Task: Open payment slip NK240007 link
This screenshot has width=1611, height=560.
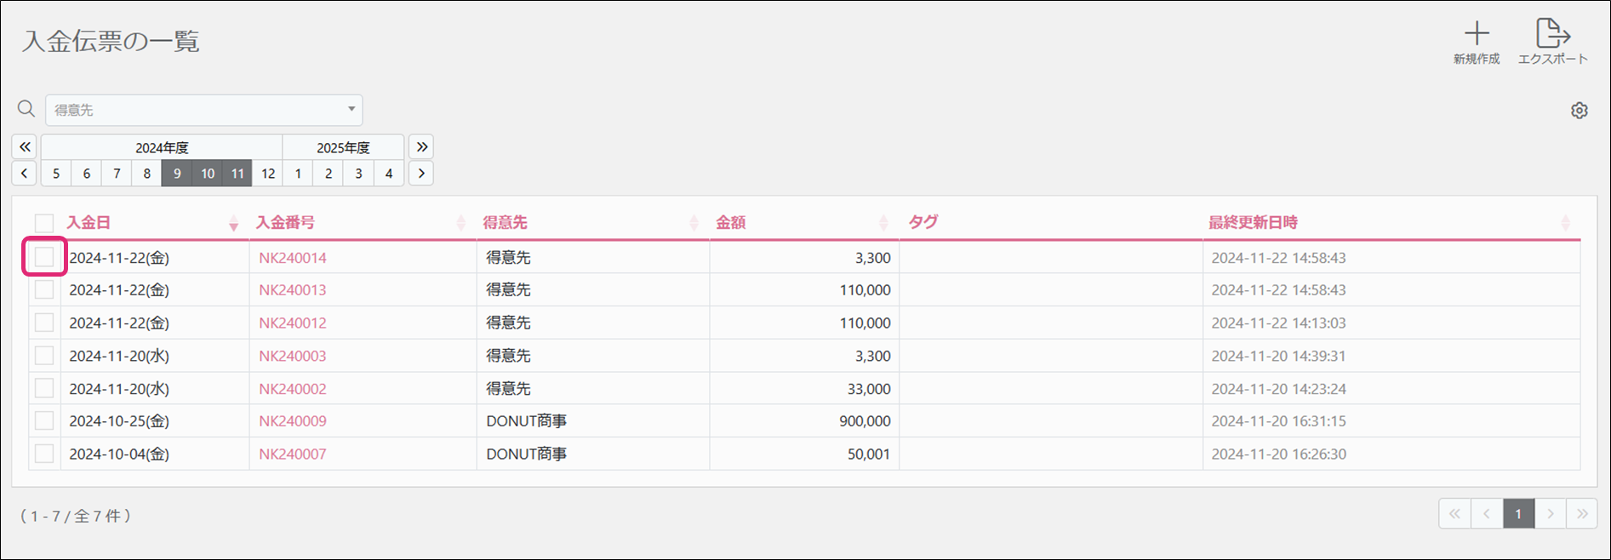Action: (x=293, y=454)
